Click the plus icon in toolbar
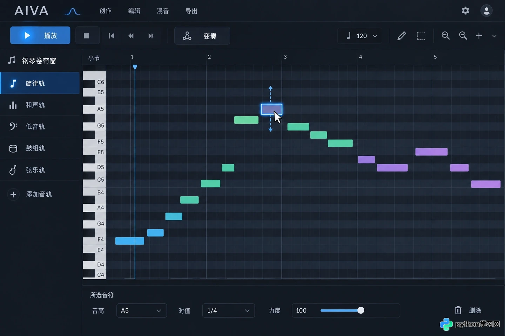The image size is (505, 336). pyautogui.click(x=479, y=36)
